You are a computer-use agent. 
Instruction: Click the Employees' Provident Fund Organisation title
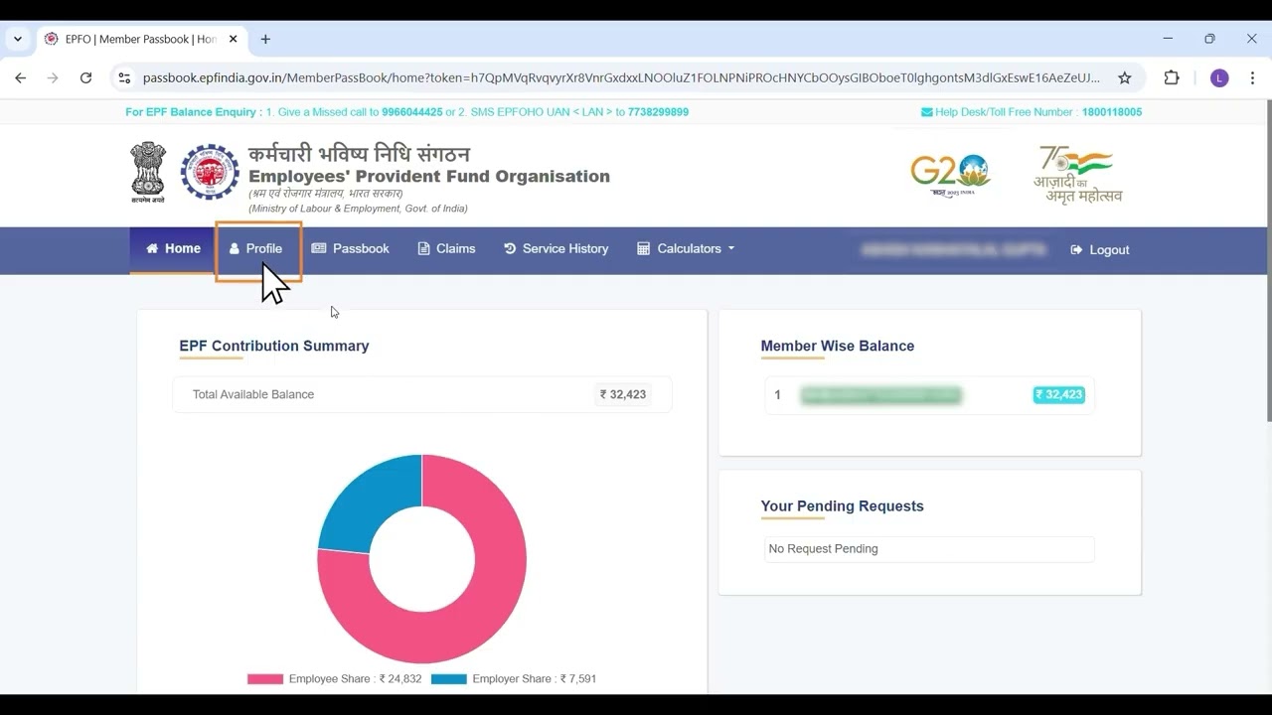coord(429,176)
